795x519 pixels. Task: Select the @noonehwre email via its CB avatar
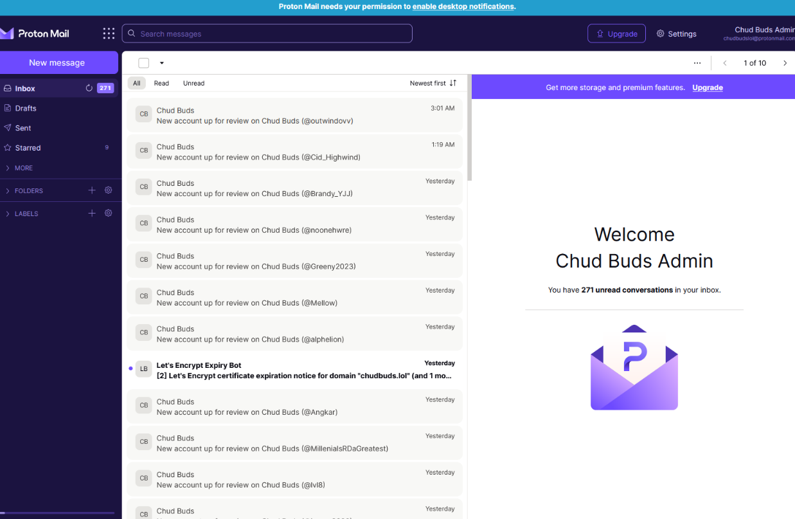point(144,223)
